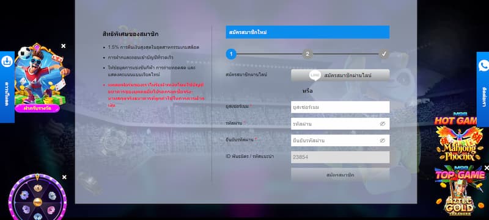
Task: Toggle password visibility eye icon
Action: point(383,124)
